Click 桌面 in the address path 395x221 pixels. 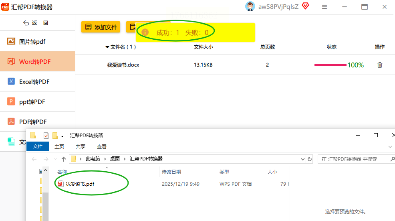click(x=115, y=159)
